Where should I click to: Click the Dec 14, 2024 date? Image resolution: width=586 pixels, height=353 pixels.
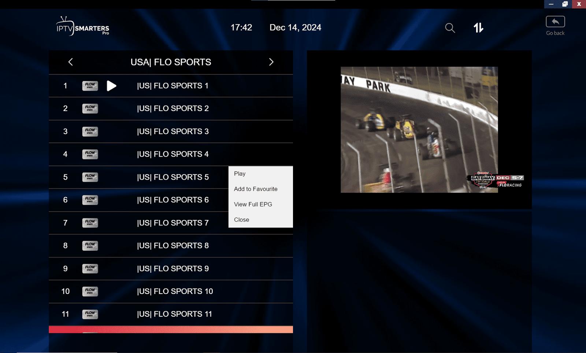click(x=295, y=27)
